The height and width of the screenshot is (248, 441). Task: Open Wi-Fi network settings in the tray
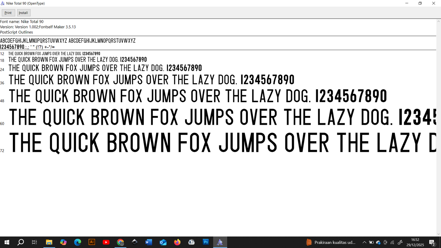[x=392, y=243]
